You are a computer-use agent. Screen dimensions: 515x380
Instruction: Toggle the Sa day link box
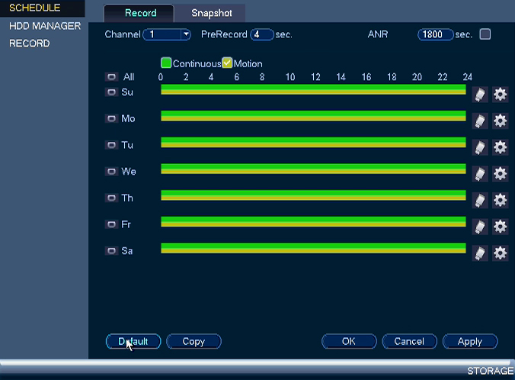111,251
